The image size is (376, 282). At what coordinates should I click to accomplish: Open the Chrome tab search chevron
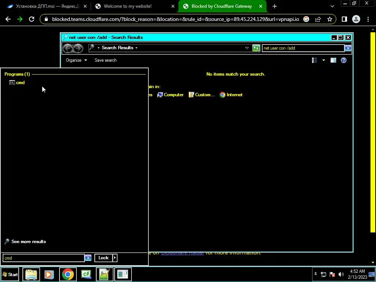(332, 6)
